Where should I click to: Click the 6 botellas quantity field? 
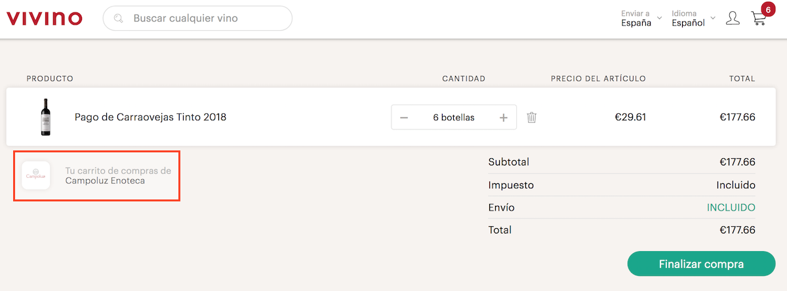coord(453,118)
